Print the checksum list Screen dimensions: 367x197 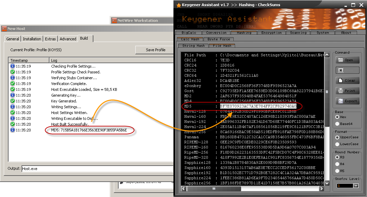348,91
